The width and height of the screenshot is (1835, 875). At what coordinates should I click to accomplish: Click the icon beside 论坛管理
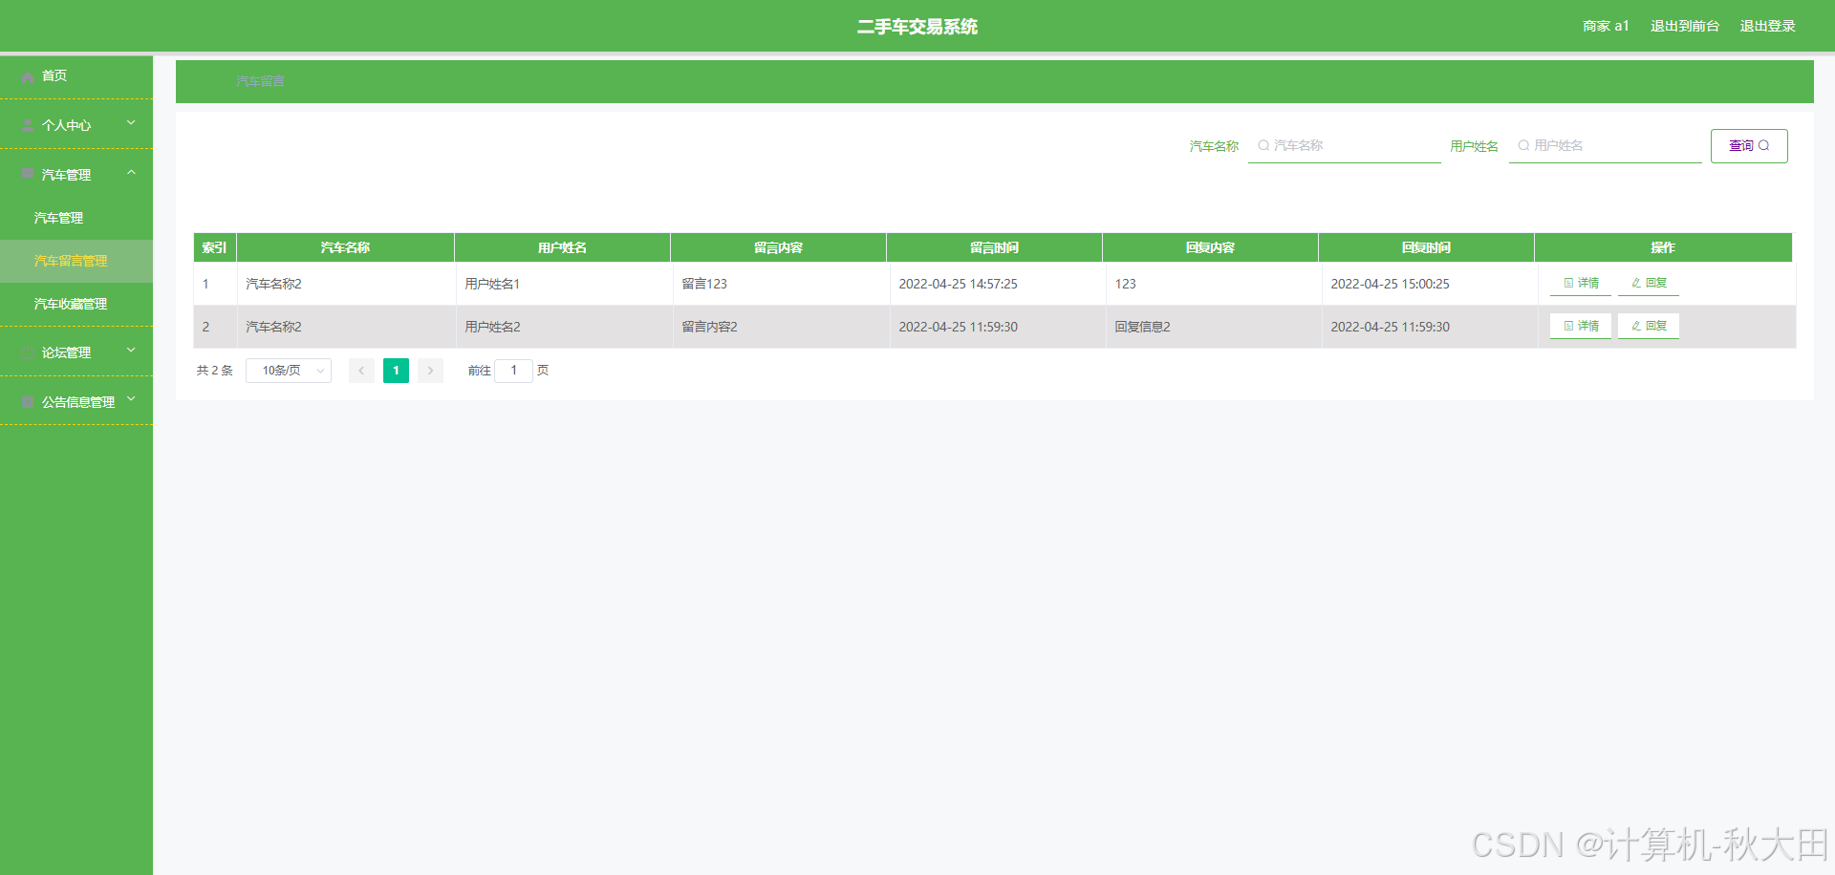[28, 352]
